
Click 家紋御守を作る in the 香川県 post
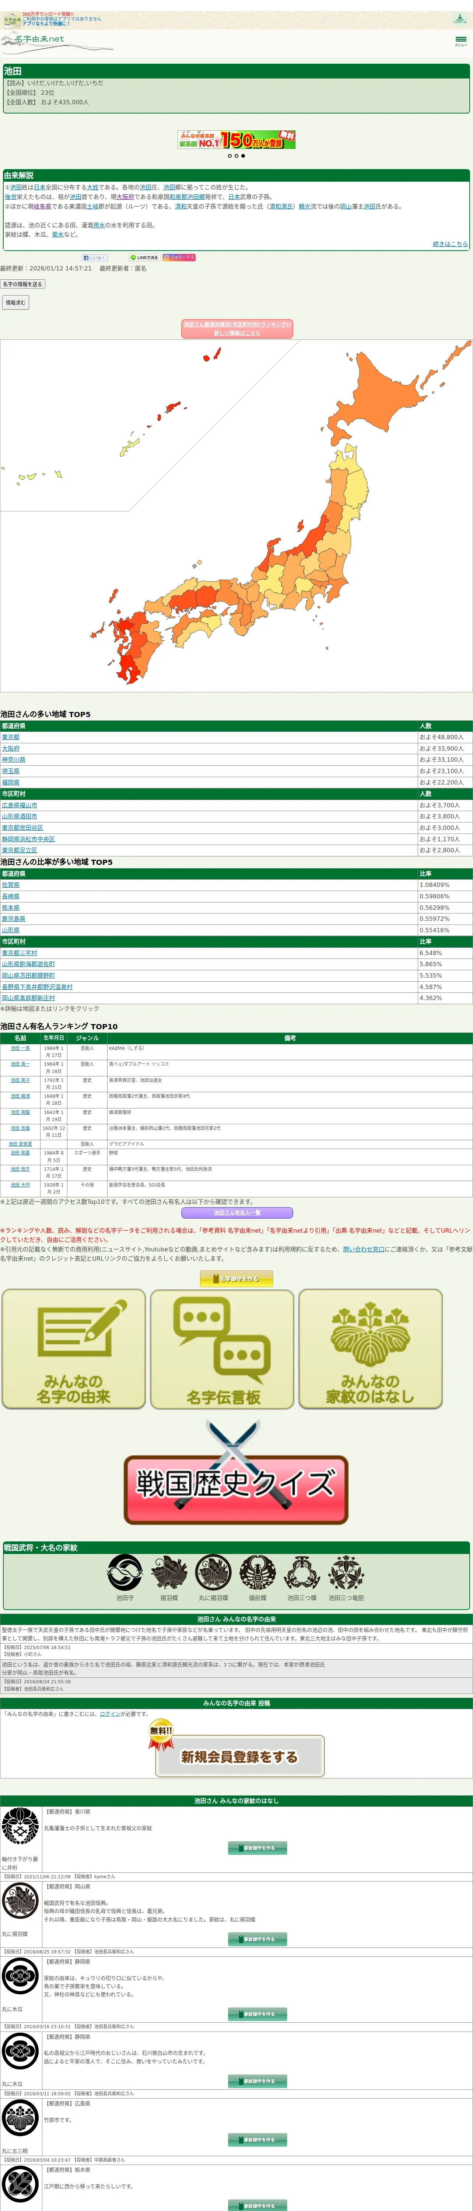tap(257, 1848)
